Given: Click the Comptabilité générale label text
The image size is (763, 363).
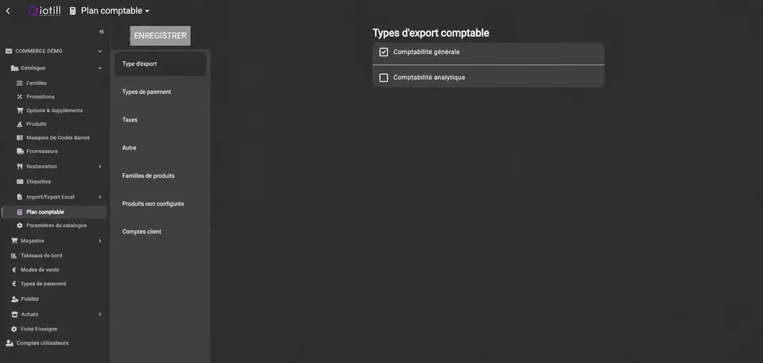Looking at the screenshot, I should [426, 52].
